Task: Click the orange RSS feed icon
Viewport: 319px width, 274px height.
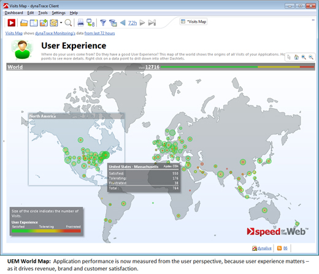Action: click(x=279, y=248)
